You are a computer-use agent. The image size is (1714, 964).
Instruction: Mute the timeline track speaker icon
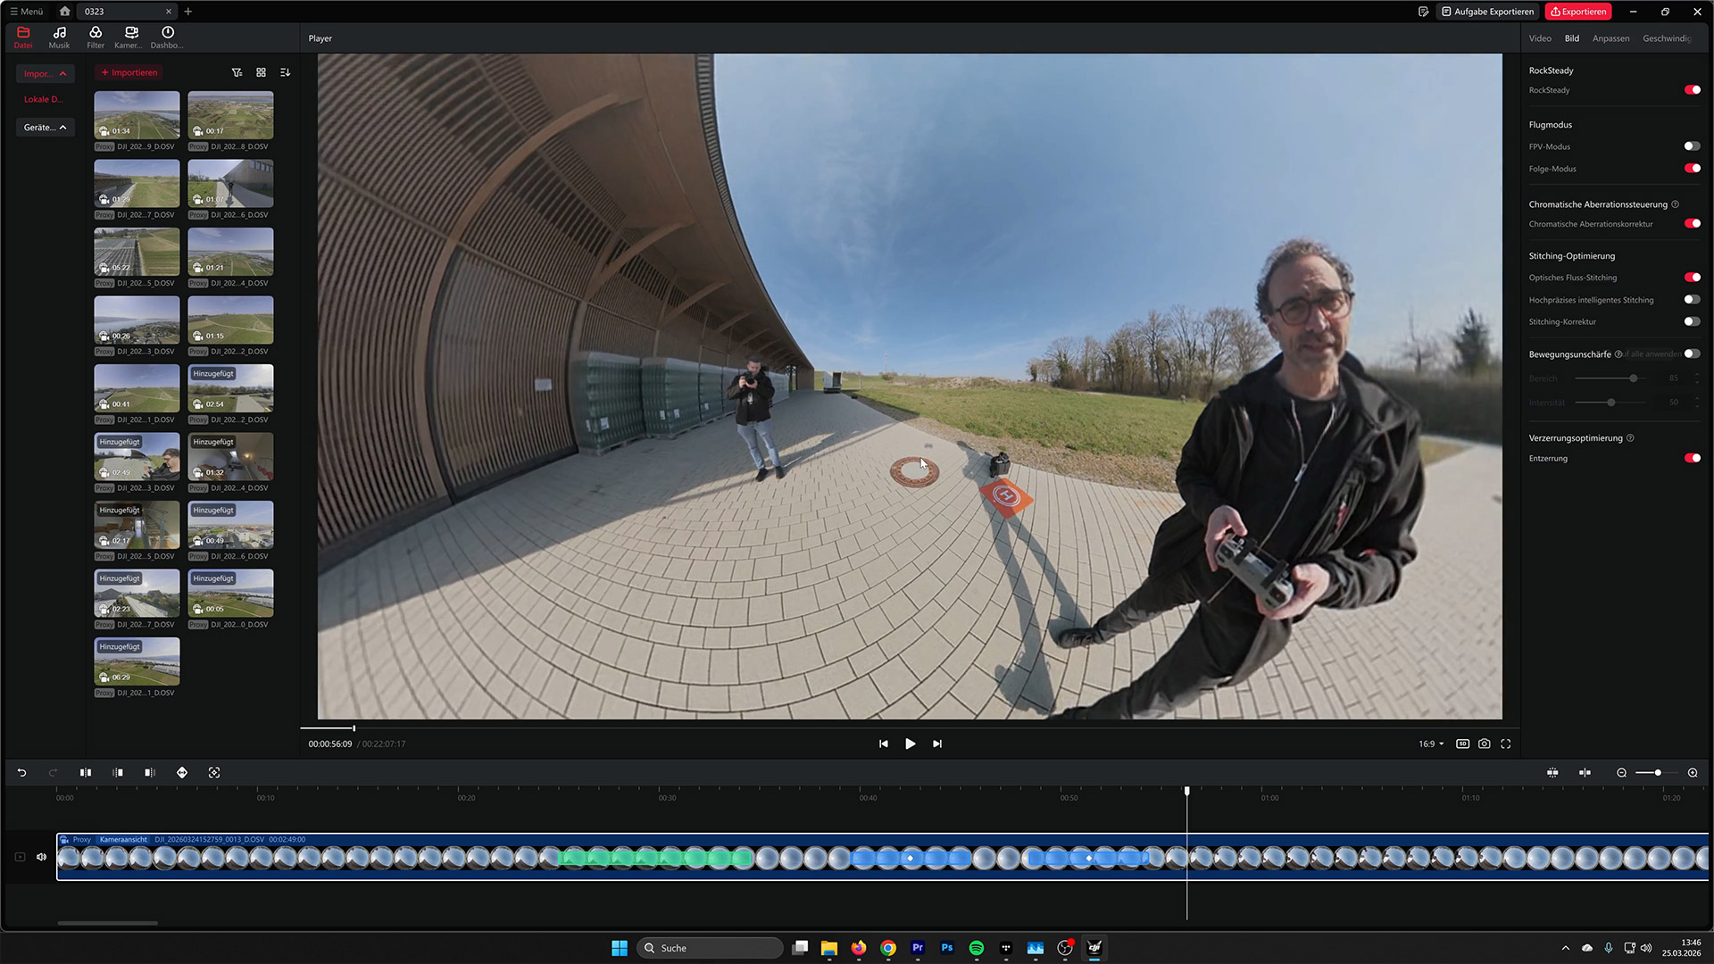pos(41,857)
